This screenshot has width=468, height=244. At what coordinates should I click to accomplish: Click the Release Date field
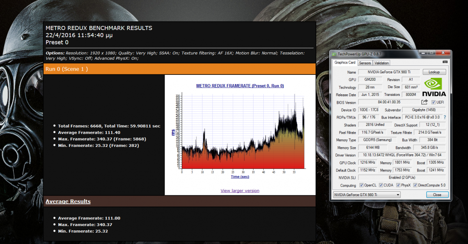click(370, 95)
